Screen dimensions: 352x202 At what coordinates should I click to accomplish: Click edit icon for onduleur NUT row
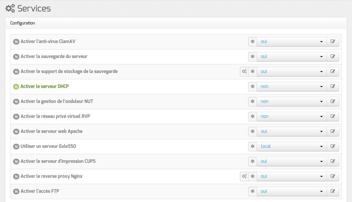coord(333,101)
